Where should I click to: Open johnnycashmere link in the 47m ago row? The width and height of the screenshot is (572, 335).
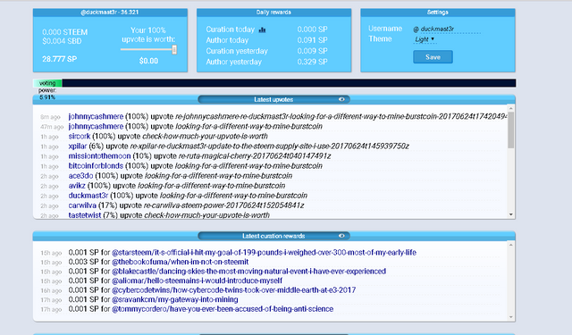coord(96,126)
